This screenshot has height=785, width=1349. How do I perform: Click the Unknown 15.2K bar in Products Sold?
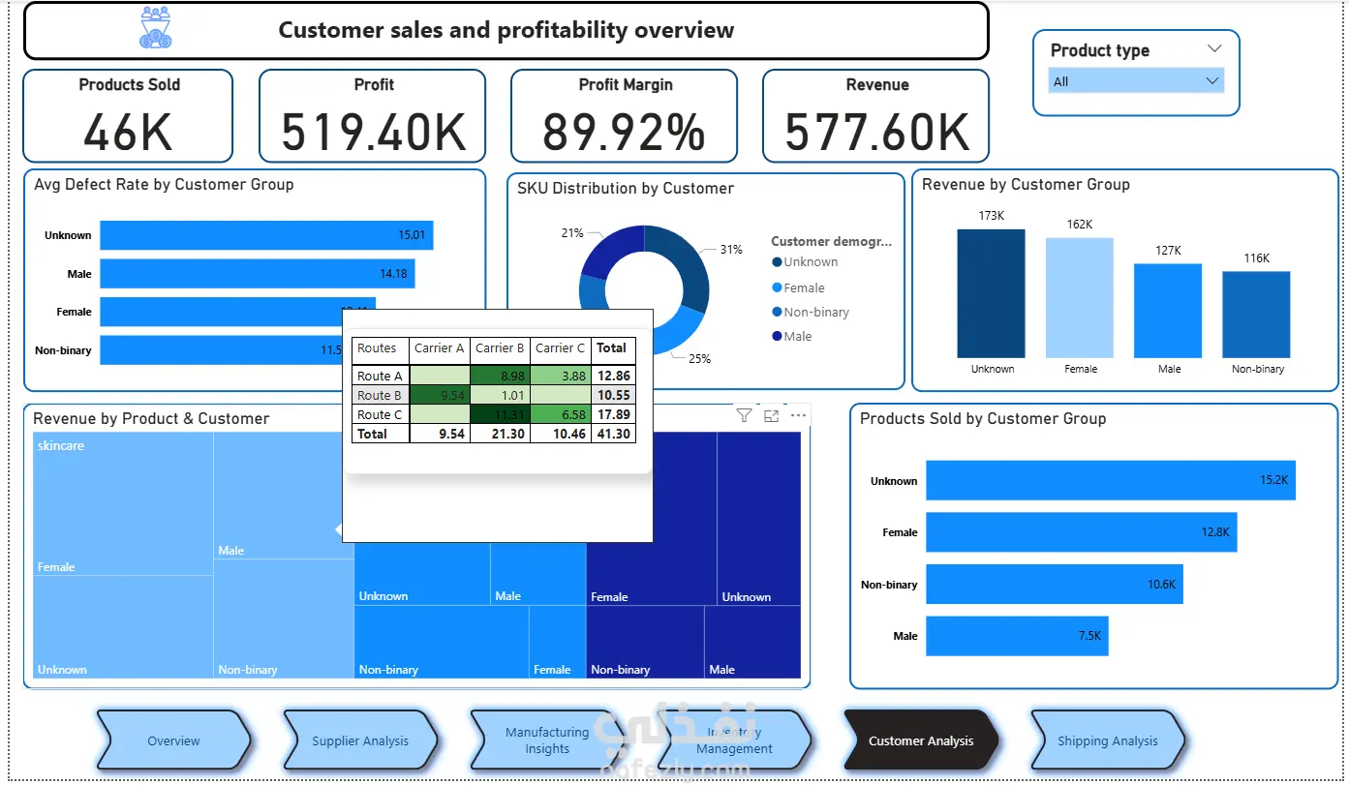coord(1111,481)
